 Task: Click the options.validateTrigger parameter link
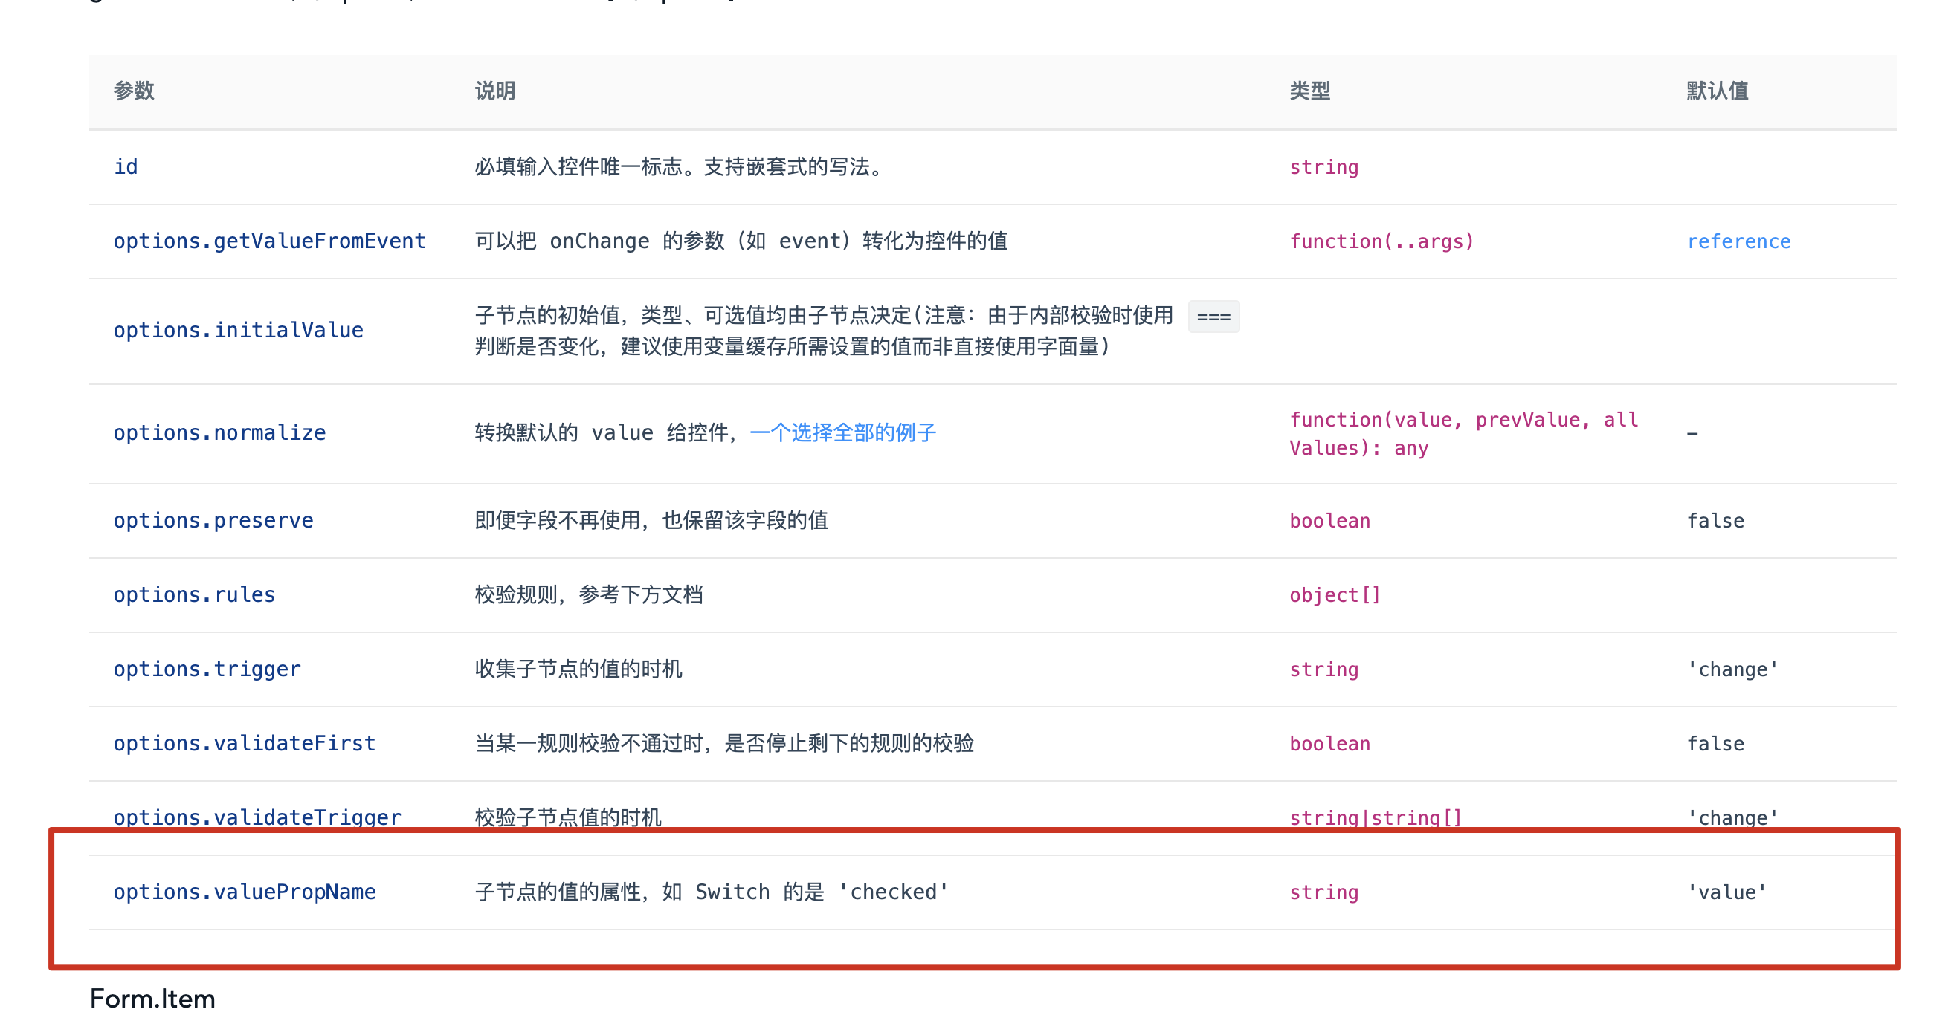coord(257,817)
